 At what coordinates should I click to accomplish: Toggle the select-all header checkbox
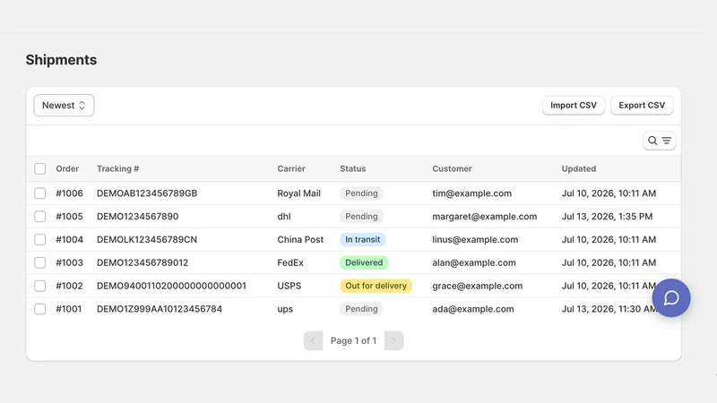[40, 168]
